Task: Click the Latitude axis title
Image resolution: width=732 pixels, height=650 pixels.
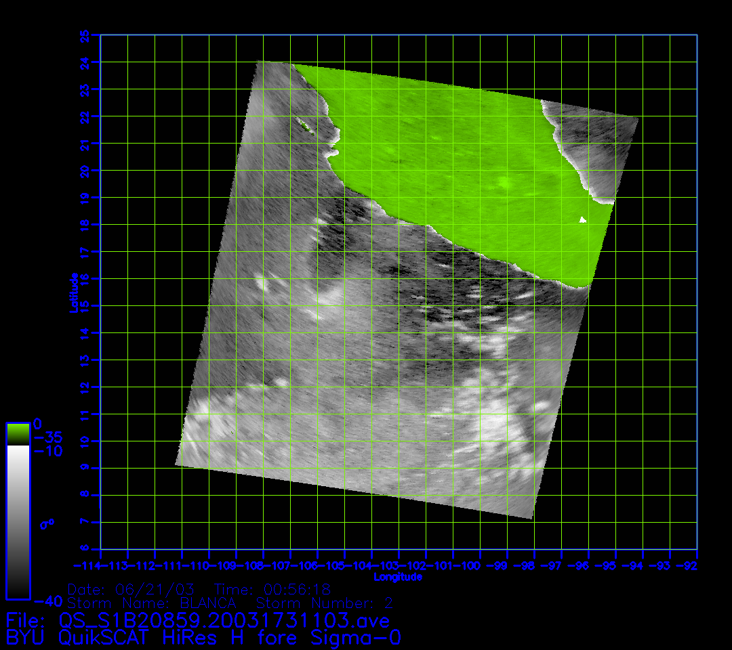Action: click(x=74, y=292)
